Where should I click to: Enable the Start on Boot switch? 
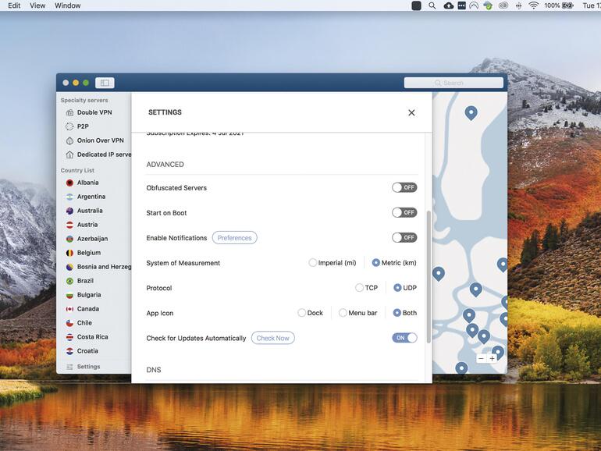coord(404,212)
